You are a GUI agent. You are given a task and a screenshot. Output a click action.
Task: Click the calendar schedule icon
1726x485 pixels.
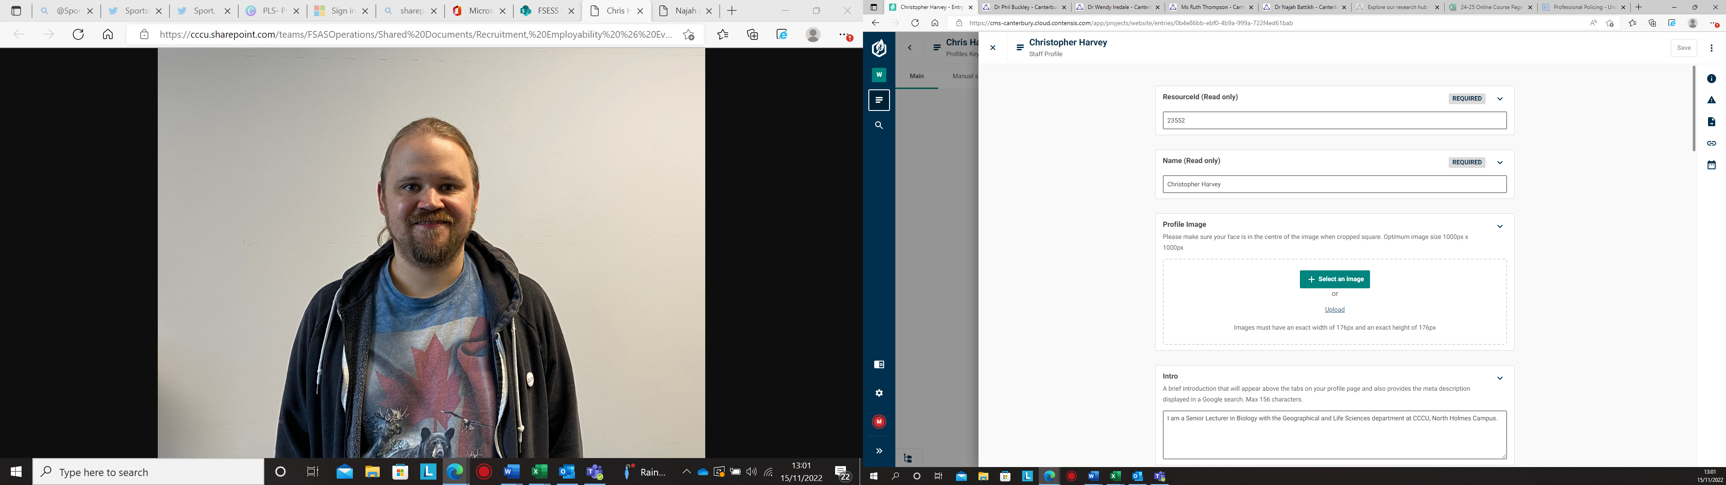coord(1711,165)
